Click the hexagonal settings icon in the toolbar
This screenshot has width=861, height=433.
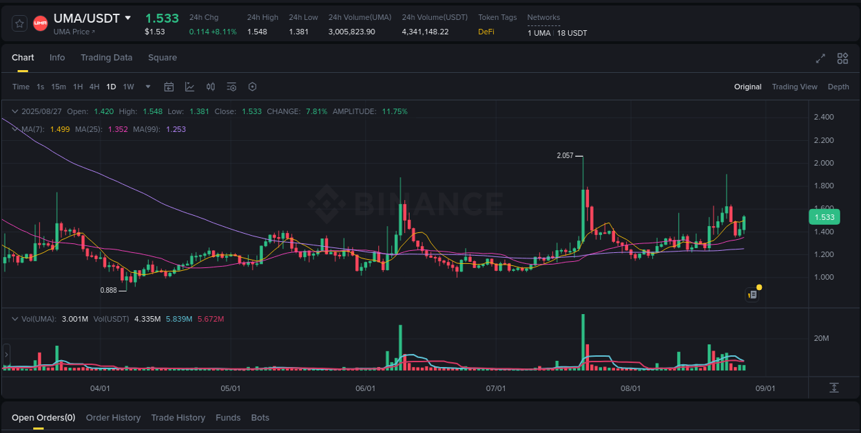point(252,87)
